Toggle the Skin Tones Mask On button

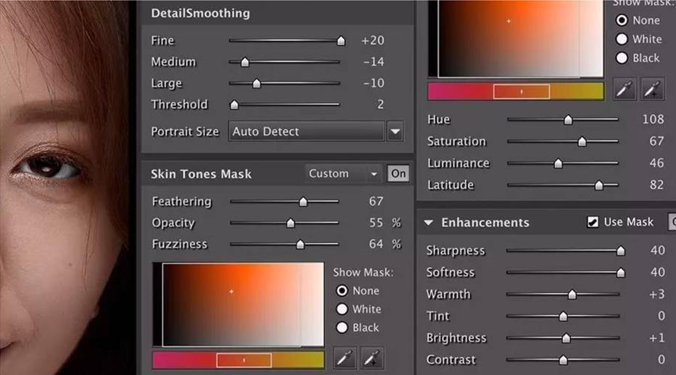point(398,173)
